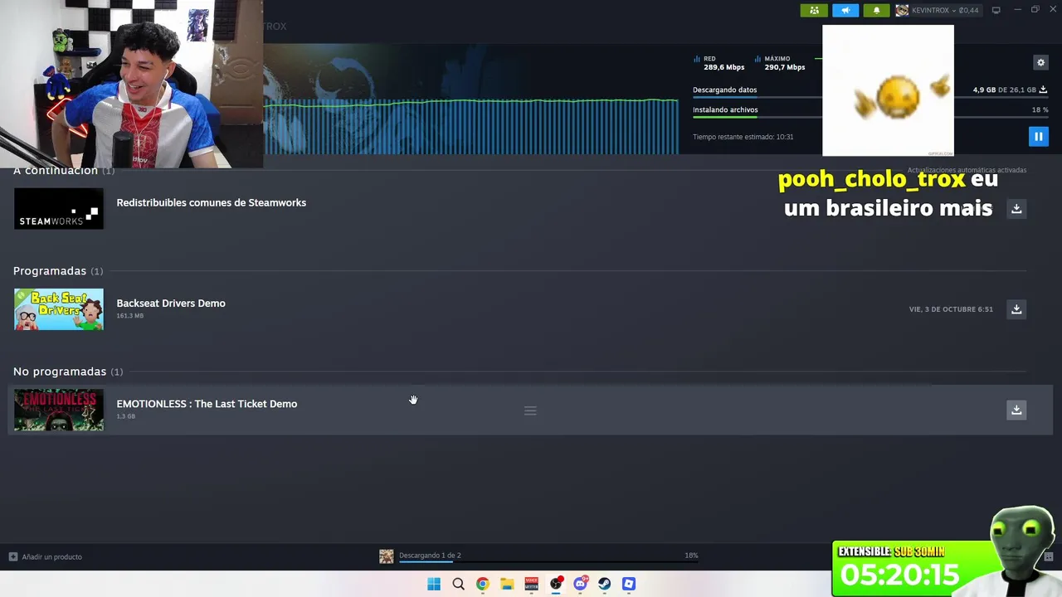This screenshot has height=597, width=1062.
Task: Switch to Big Picture mode icon
Action: click(x=996, y=10)
